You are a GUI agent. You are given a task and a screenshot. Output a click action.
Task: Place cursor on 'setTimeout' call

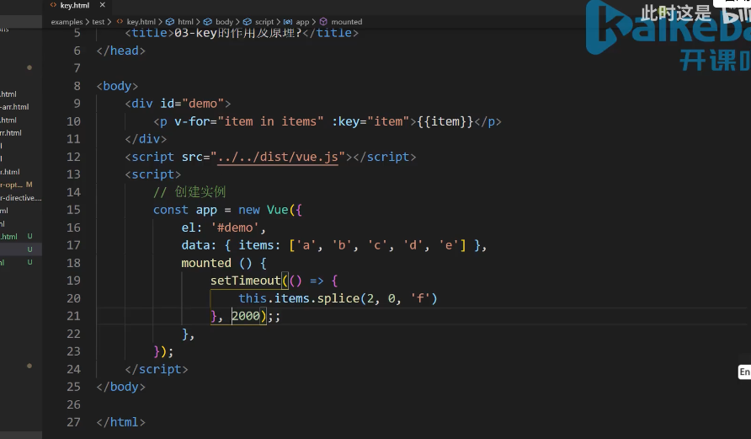(245, 281)
